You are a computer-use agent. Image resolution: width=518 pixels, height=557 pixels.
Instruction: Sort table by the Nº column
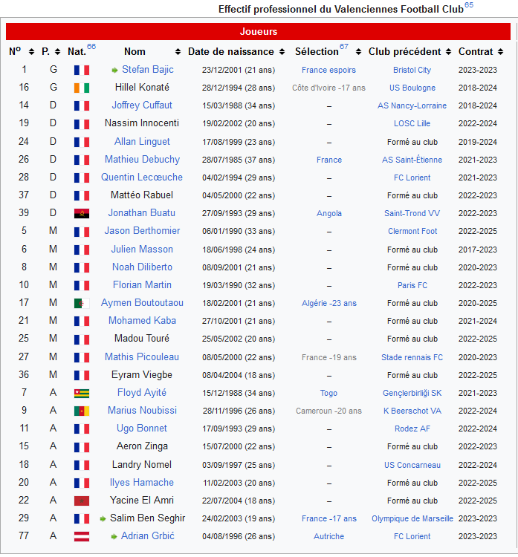pos(31,52)
